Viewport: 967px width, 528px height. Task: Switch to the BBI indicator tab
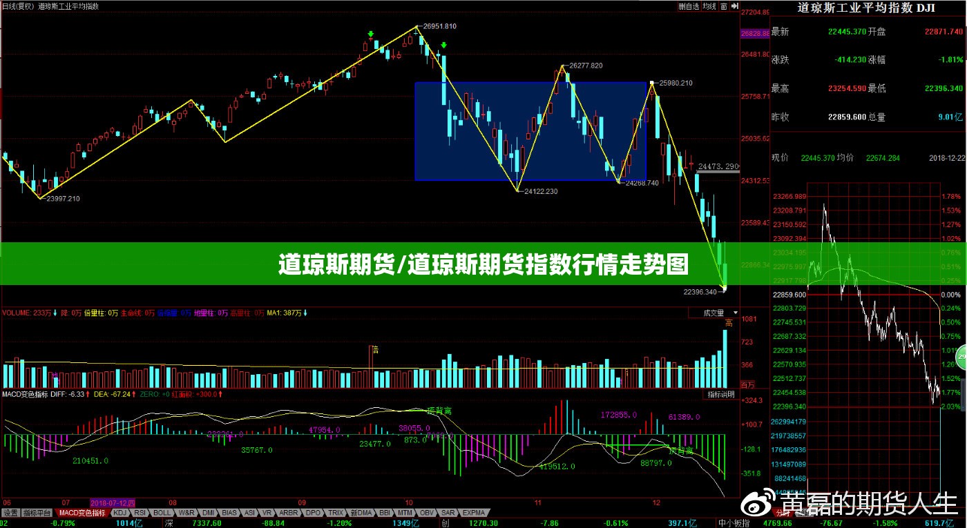click(x=385, y=513)
